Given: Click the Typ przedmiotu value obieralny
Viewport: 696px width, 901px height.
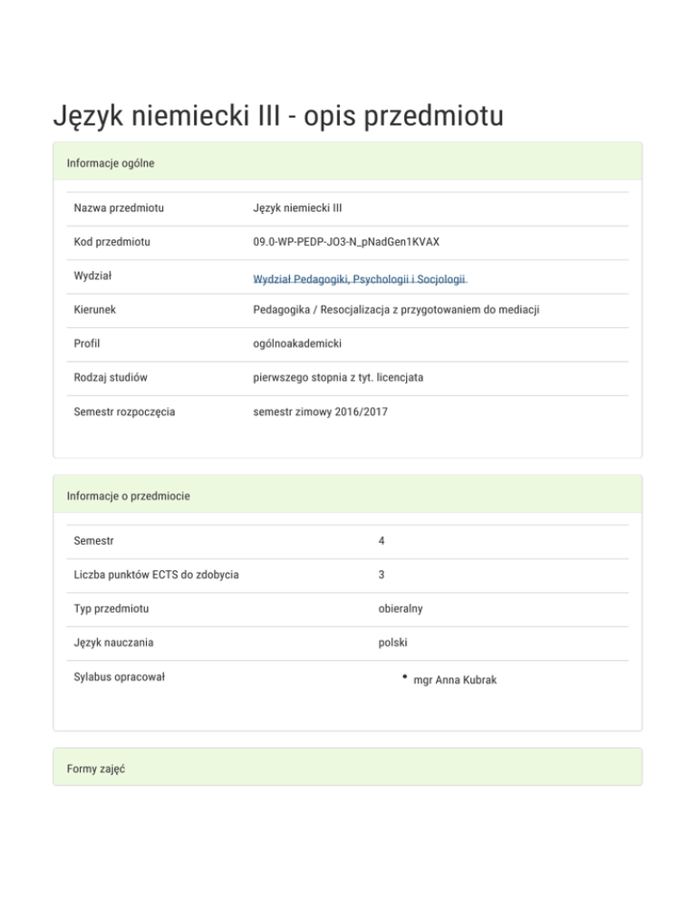Looking at the screenshot, I should click(401, 608).
